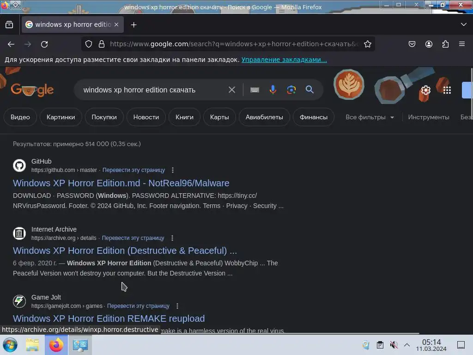Open the system settings taskbar icon

[x=80, y=345]
